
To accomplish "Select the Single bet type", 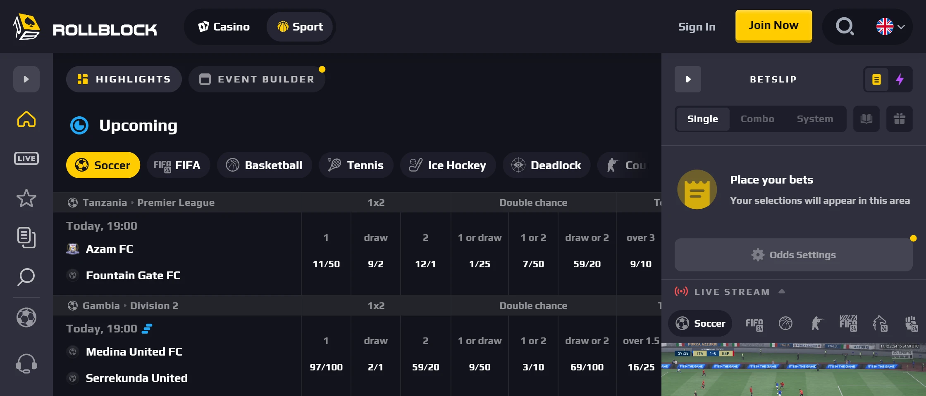I will pyautogui.click(x=702, y=119).
